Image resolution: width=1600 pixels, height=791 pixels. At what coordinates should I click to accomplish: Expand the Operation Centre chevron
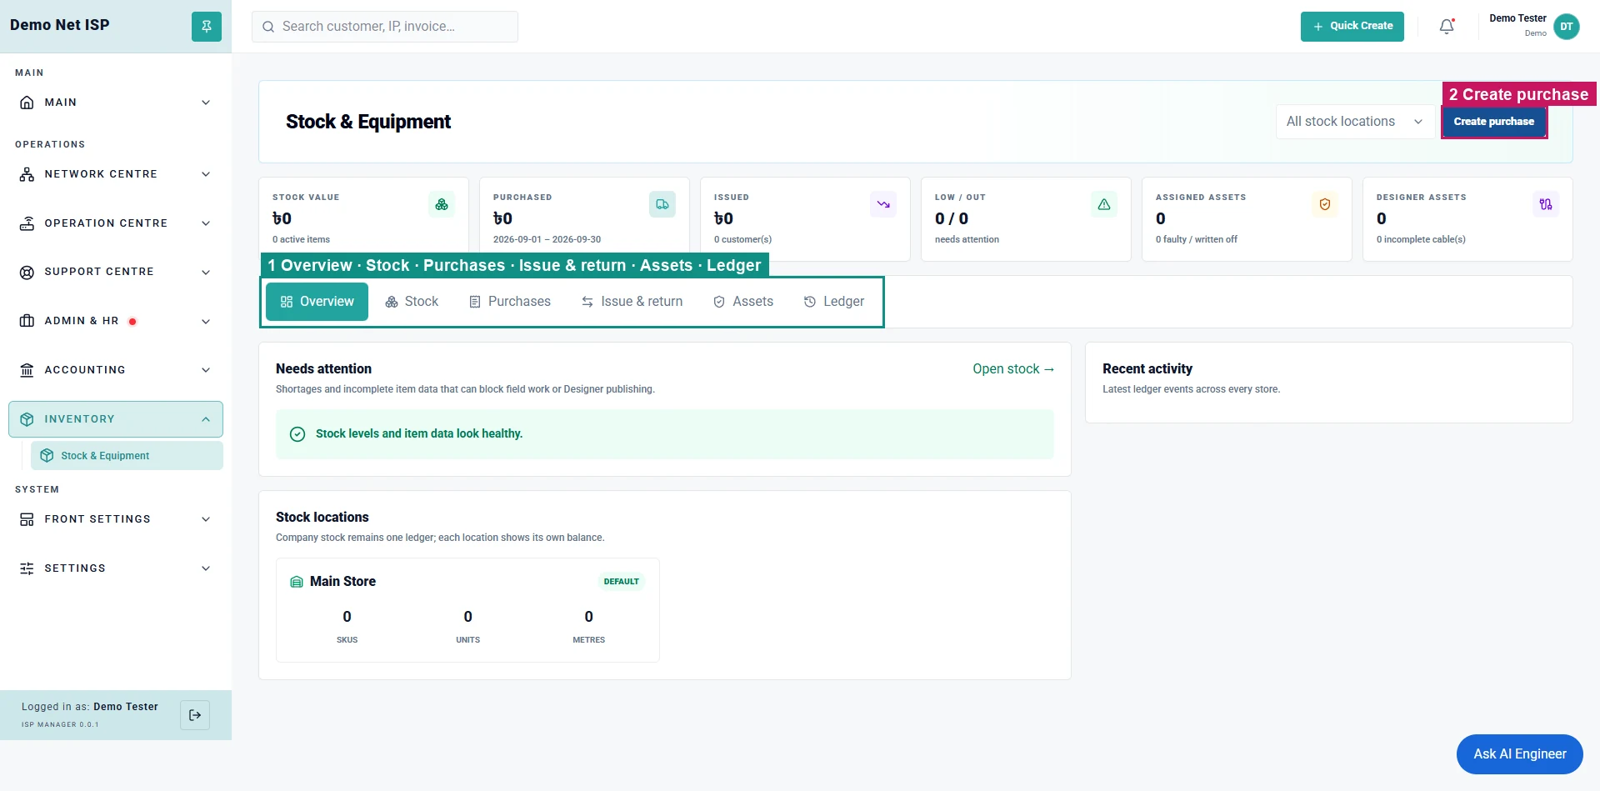coord(206,223)
